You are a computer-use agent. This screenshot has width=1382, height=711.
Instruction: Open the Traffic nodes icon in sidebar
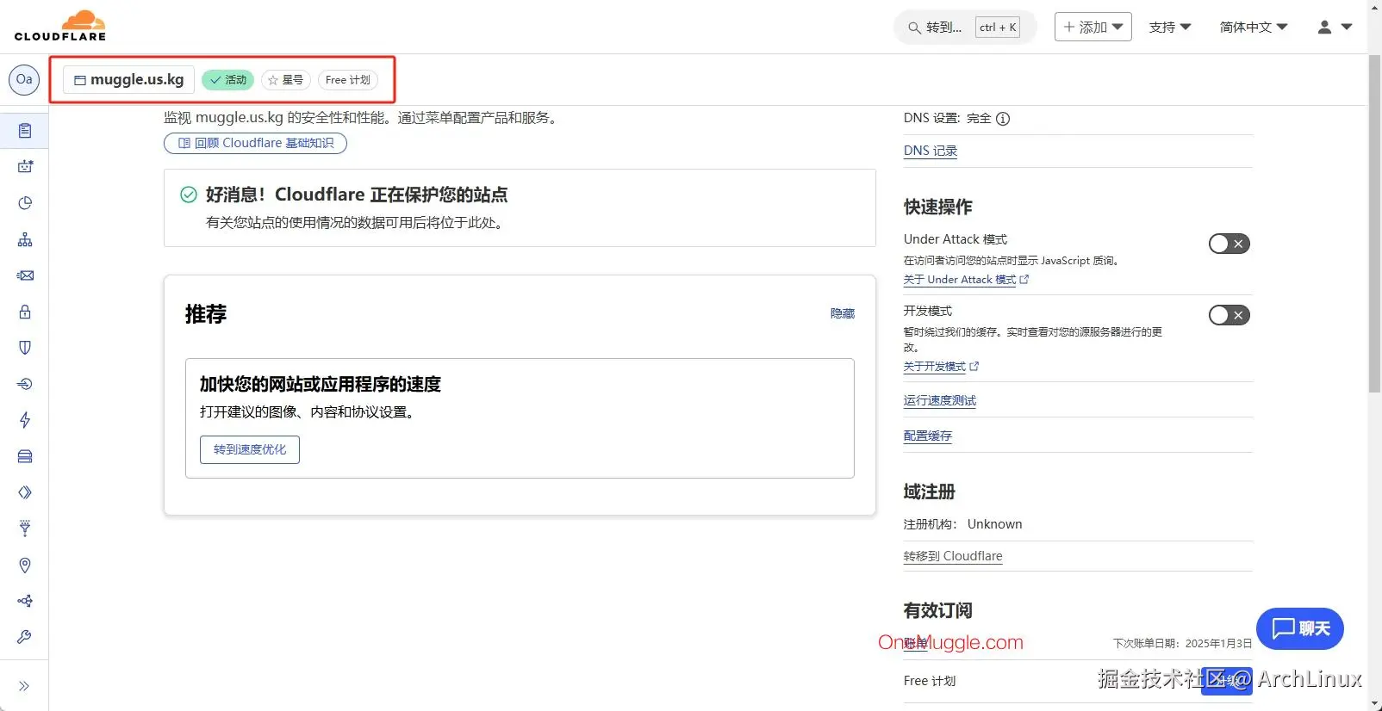click(25, 601)
